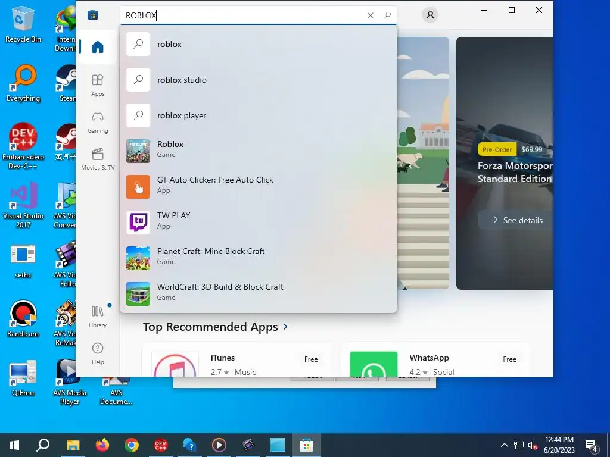
Task: Open Bandicam desktop shortcut
Action: pyautogui.click(x=23, y=319)
